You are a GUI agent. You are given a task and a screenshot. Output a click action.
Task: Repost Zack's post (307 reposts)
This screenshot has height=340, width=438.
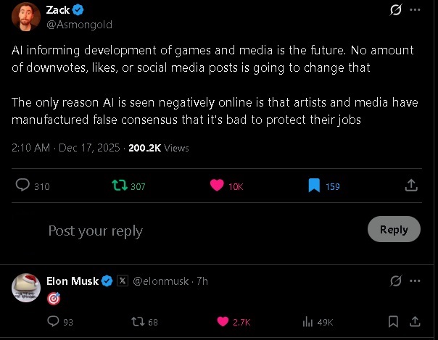coord(120,186)
